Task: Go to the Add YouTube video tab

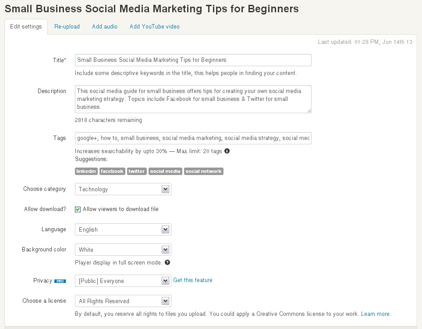Action: (x=155, y=27)
